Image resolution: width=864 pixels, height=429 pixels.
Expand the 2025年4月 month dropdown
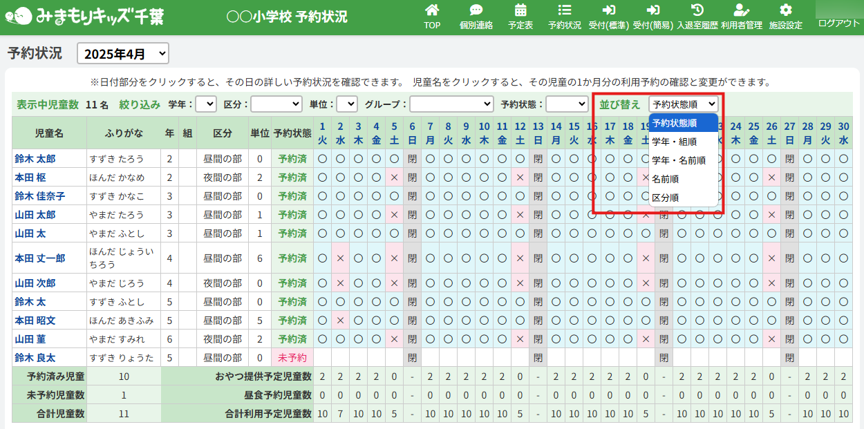122,53
